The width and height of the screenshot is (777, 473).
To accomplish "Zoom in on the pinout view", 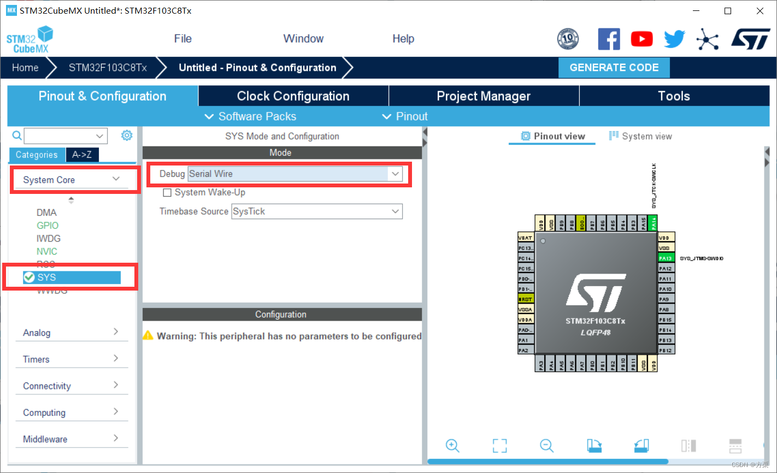I will pyautogui.click(x=452, y=446).
